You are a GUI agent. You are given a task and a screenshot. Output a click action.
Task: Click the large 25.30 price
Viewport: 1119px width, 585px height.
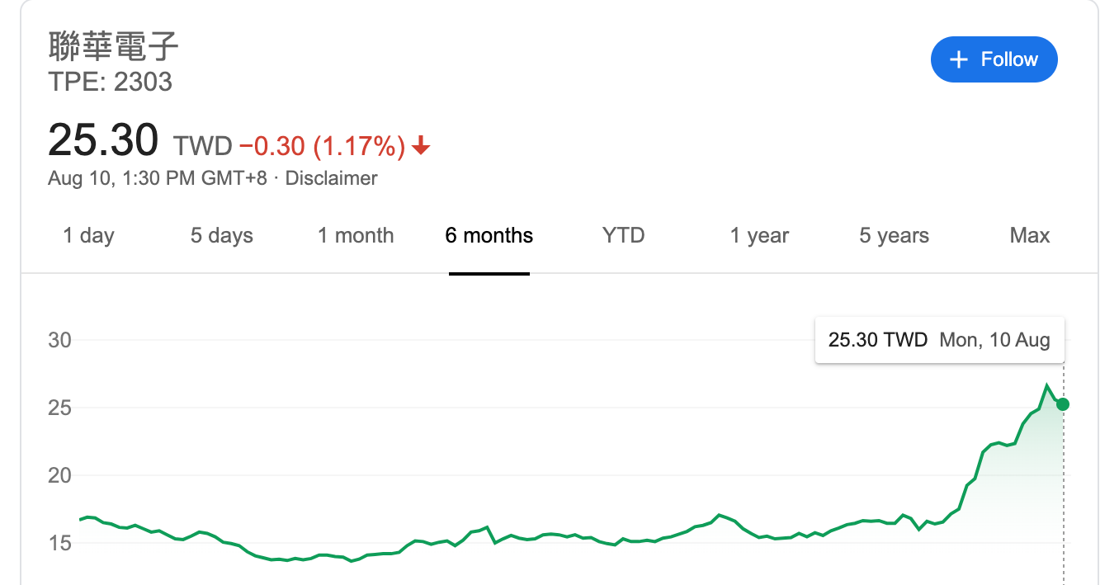(x=103, y=139)
